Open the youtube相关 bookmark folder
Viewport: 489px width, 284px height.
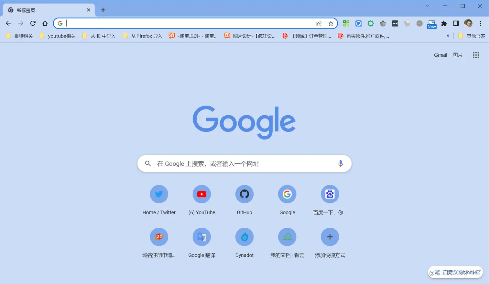tap(58, 36)
